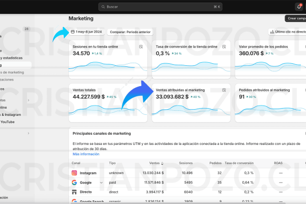The height and width of the screenshot is (204, 306).
Task: Click the sort arrows beside Ventas column
Action: tap(162, 163)
